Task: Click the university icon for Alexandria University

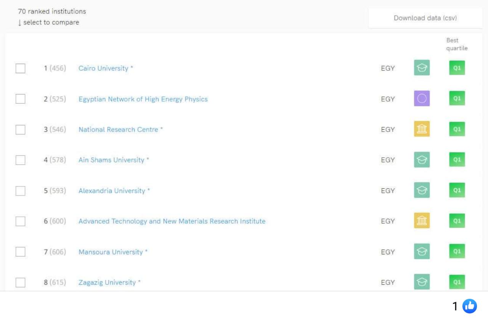Action: [x=422, y=190]
